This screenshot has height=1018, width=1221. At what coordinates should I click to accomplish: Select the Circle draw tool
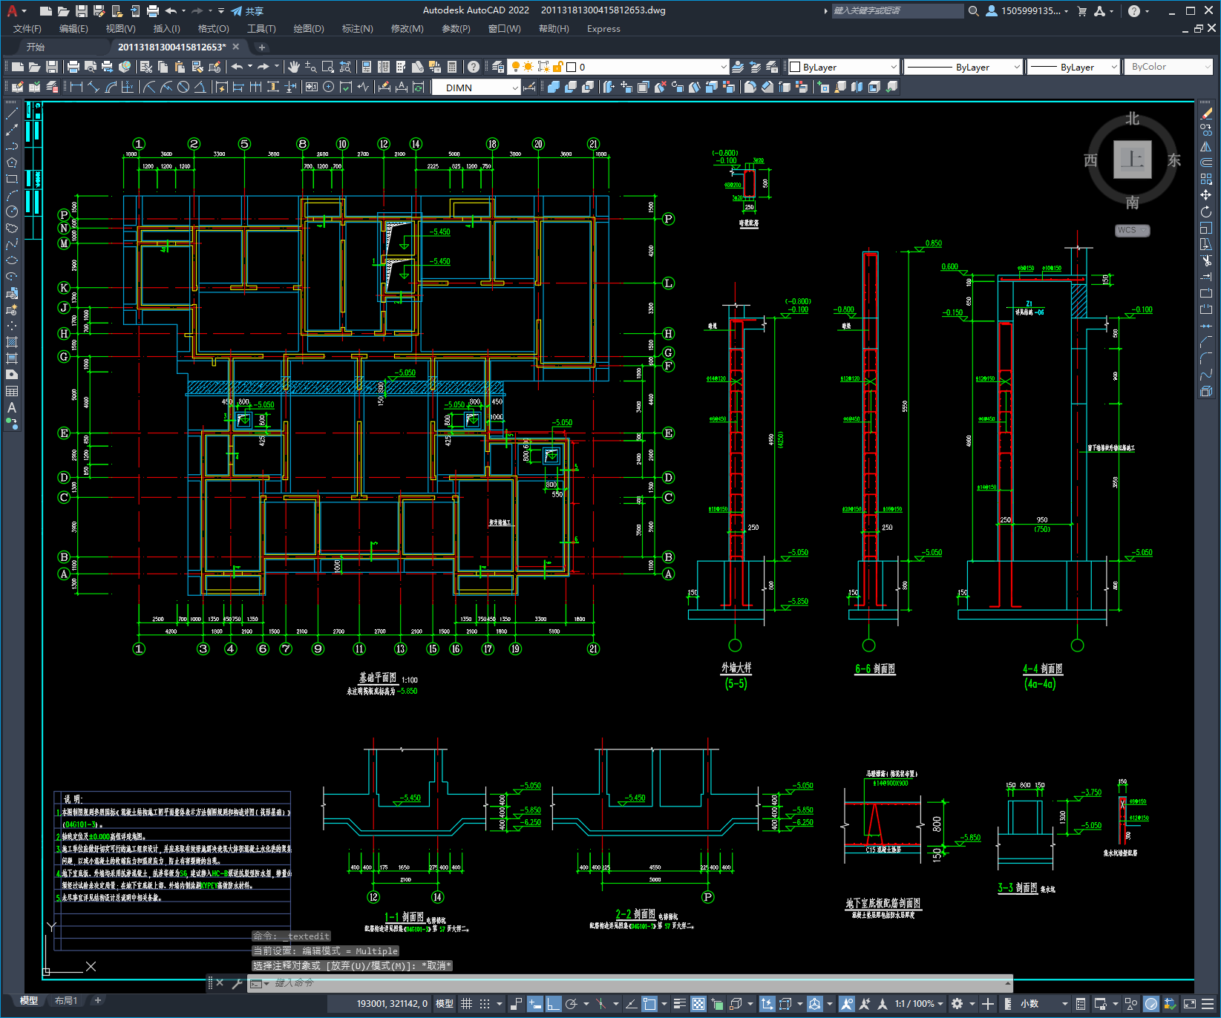coord(11,212)
